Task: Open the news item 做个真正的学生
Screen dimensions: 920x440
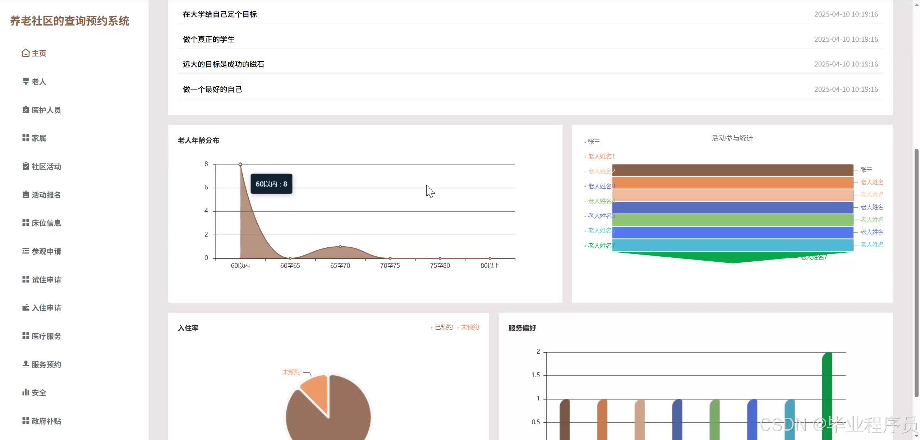Action: (x=208, y=39)
